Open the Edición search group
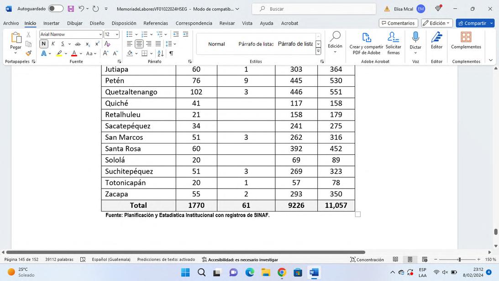The width and height of the screenshot is (499, 281). pos(335,42)
